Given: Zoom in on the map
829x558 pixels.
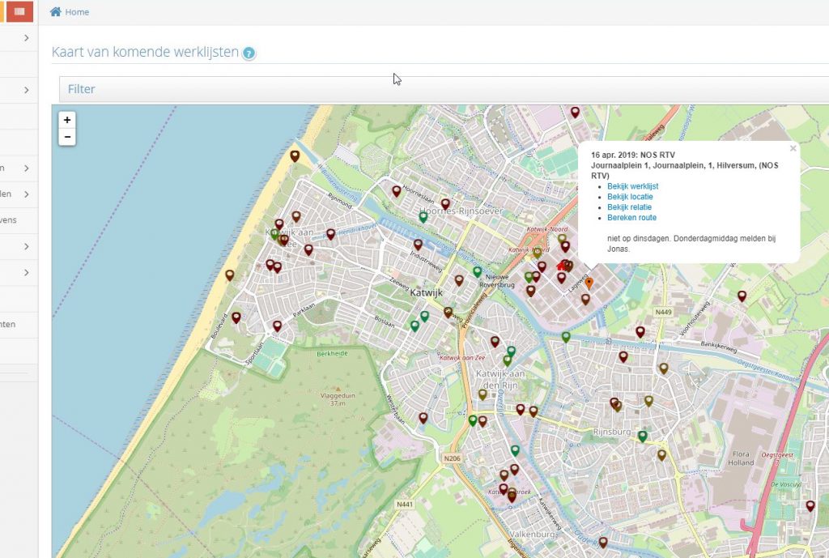Looking at the screenshot, I should tap(67, 120).
